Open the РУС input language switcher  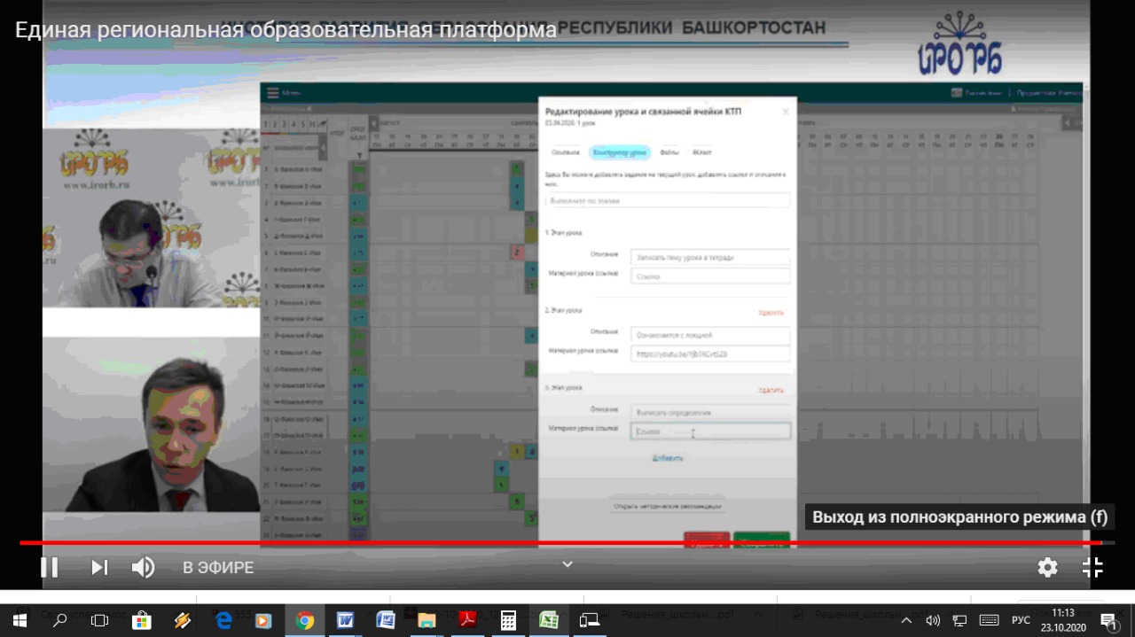point(1021,620)
